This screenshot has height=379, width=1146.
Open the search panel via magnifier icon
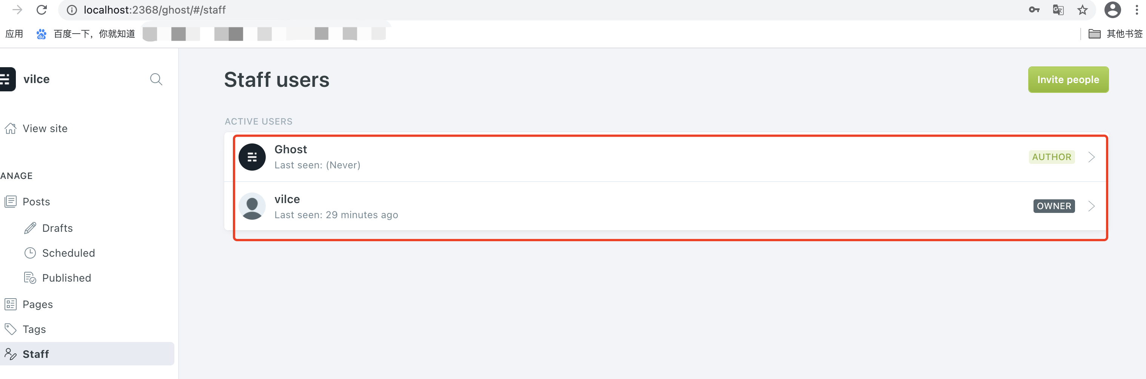(x=156, y=79)
